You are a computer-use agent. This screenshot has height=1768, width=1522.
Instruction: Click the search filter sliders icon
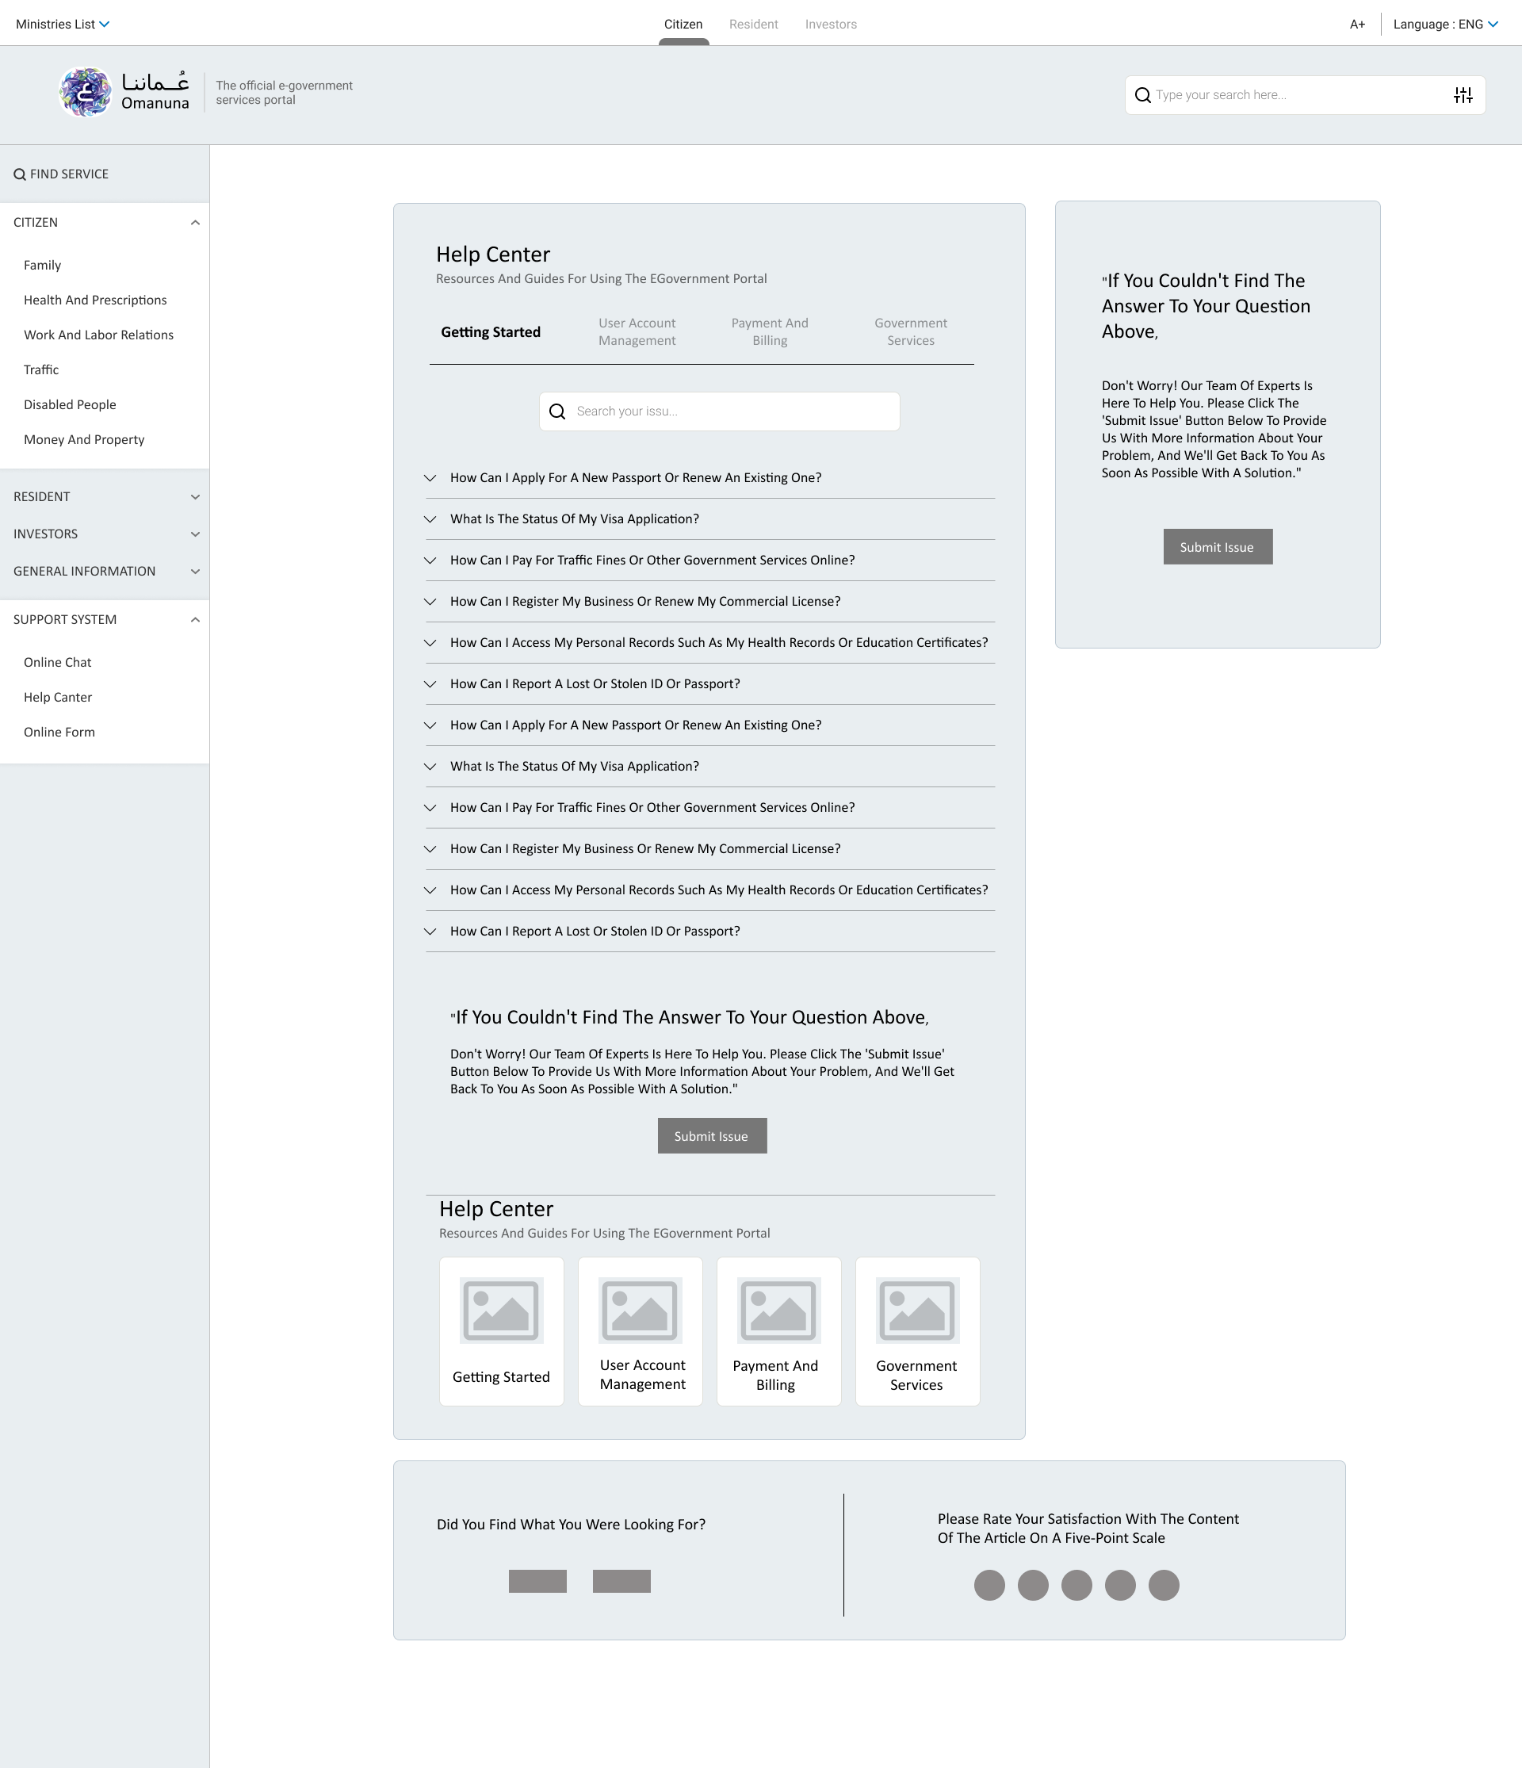pyautogui.click(x=1463, y=94)
